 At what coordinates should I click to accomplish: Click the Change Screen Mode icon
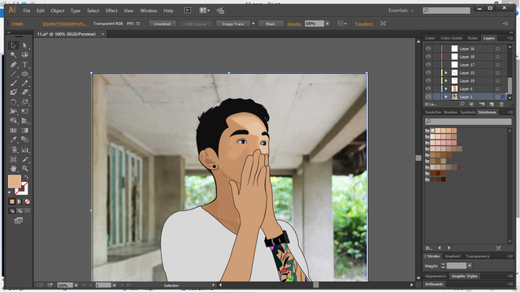pyautogui.click(x=19, y=221)
